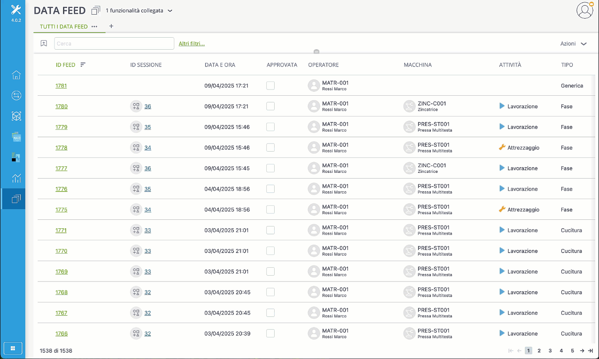Viewport: 599px width, 359px height.
Task: Click the ZINC-C001 machine in row 1780
Action: 432,103
